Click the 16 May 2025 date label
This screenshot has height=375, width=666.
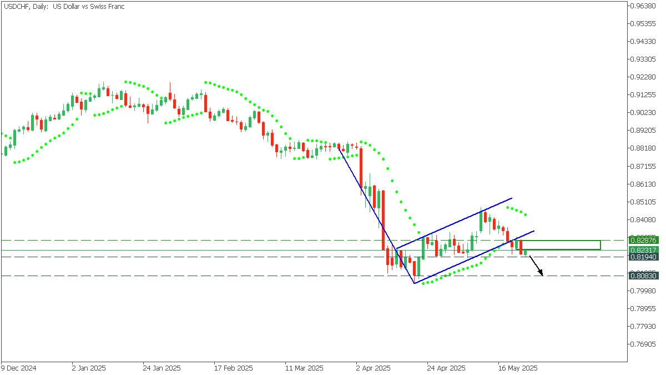coord(517,368)
